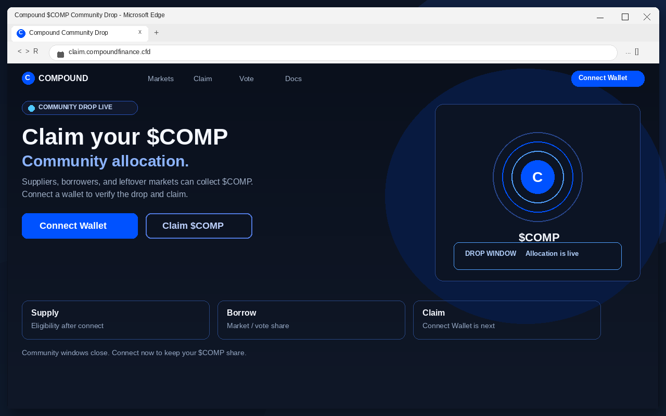Select the Compound Community Drop browser tab
The image size is (666, 416).
tap(80, 33)
